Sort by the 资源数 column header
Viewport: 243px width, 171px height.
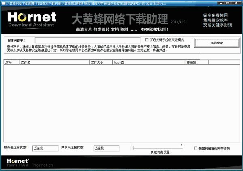(x=196, y=63)
